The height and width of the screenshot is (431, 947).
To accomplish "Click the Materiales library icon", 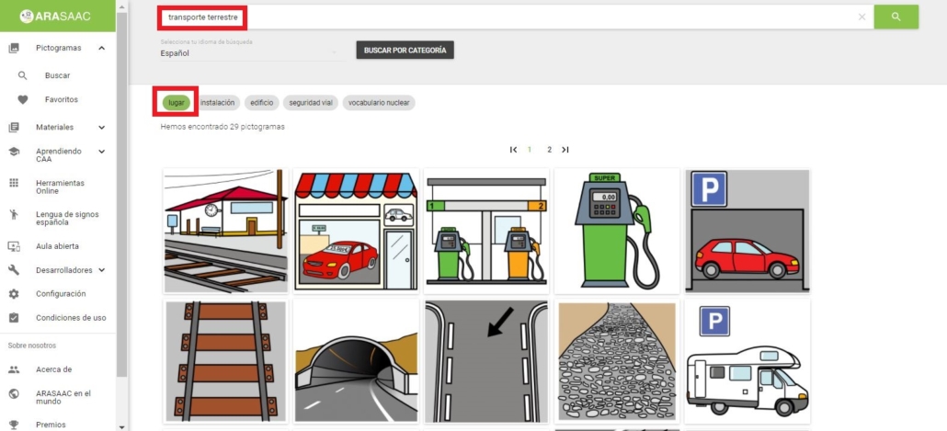I will pyautogui.click(x=14, y=128).
